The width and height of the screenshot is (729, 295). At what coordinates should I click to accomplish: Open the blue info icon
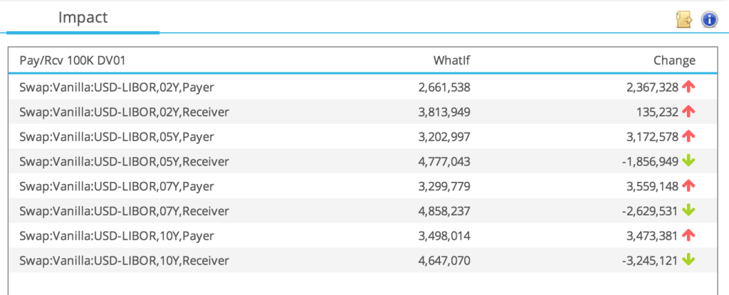coord(709,19)
